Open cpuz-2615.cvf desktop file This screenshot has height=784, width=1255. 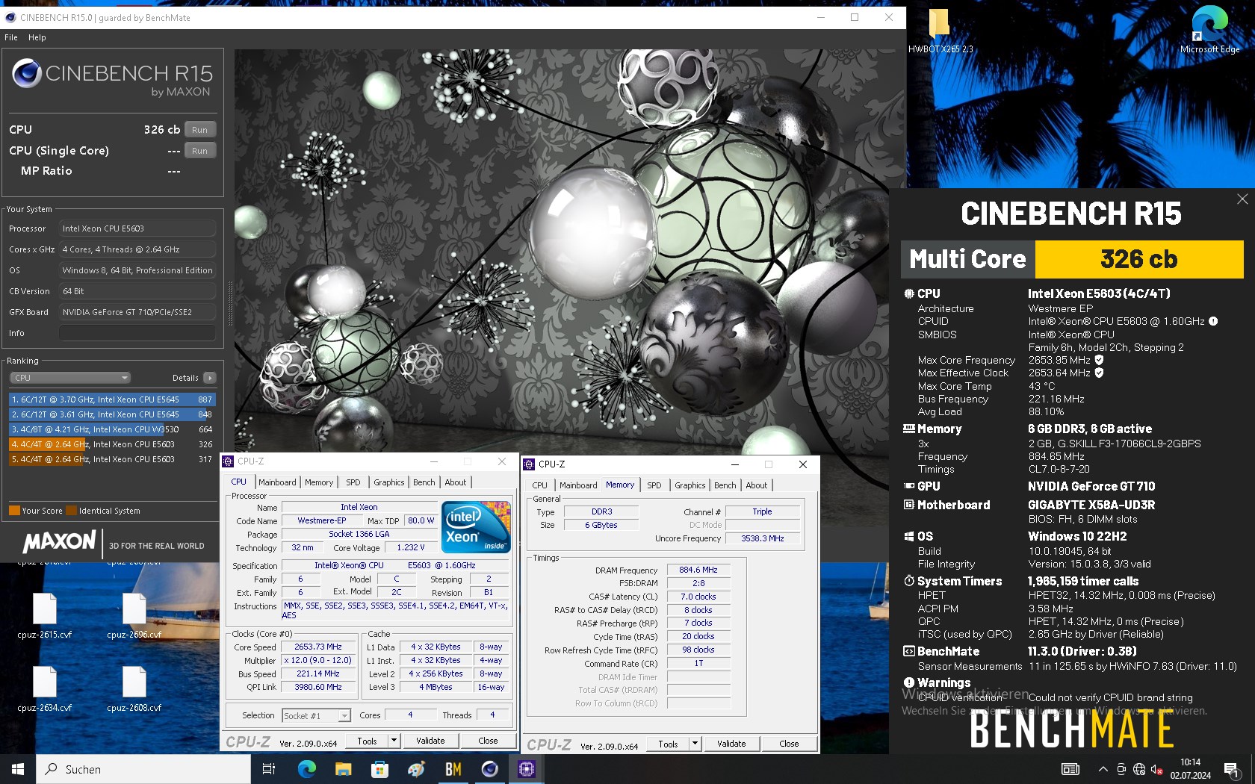tap(45, 616)
